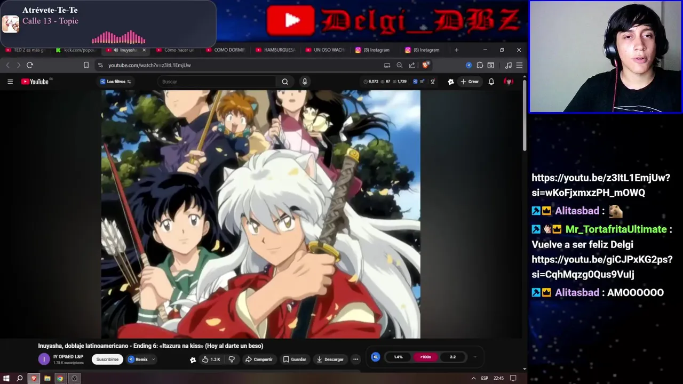This screenshot has height=384, width=683.
Task: Start voice search with microphone icon
Action: pos(305,82)
